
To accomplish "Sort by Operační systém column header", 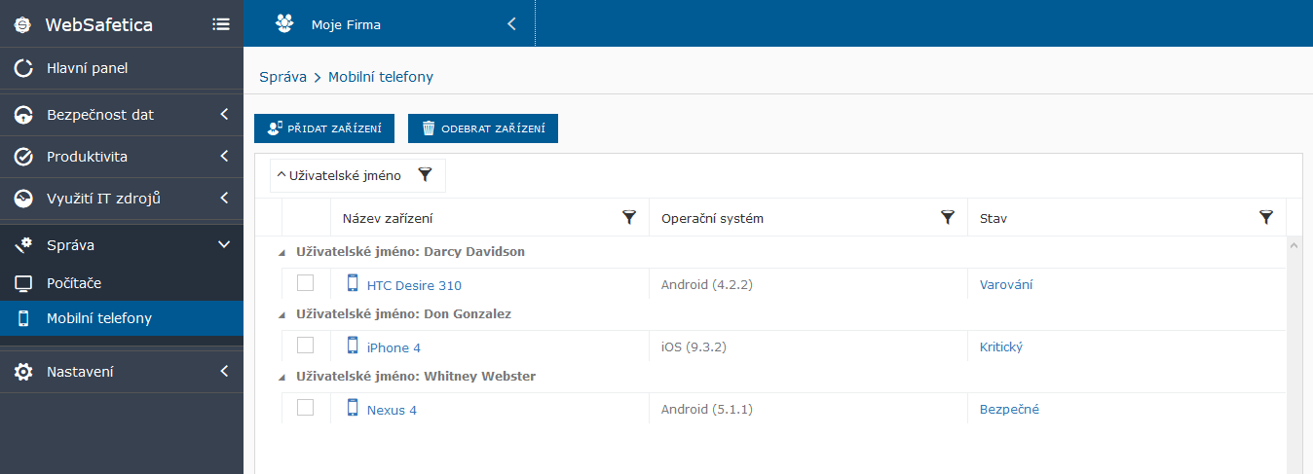I will (712, 218).
